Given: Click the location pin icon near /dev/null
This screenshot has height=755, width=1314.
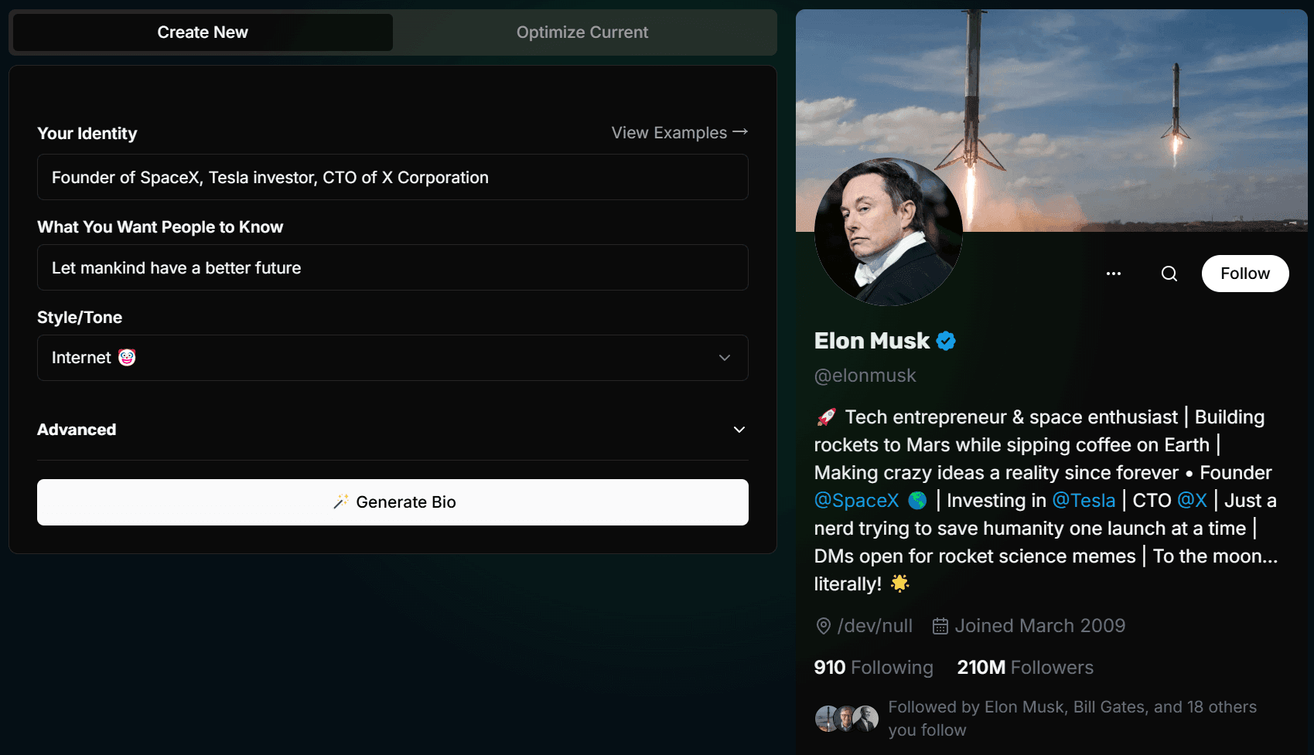Looking at the screenshot, I should tap(824, 626).
